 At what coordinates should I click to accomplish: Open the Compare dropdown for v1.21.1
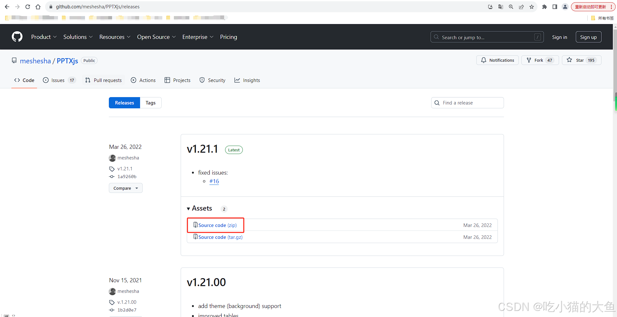(126, 188)
